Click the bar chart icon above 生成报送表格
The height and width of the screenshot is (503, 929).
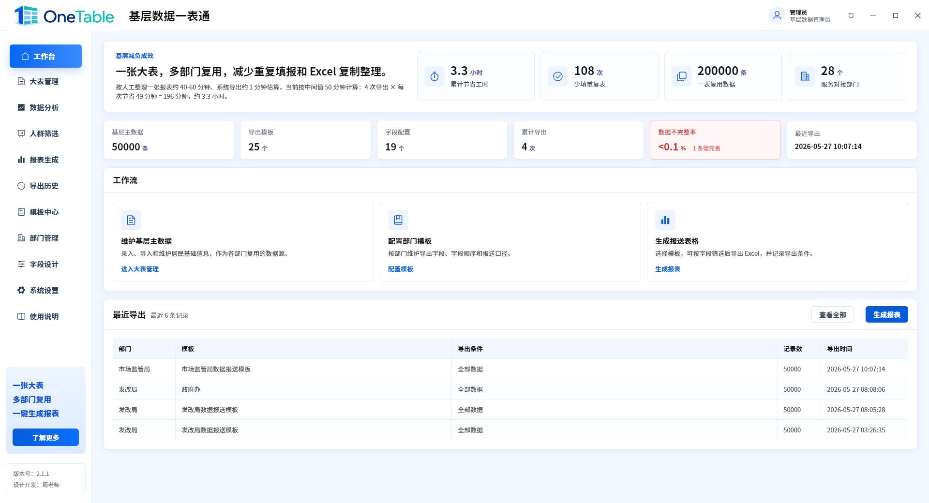665,220
